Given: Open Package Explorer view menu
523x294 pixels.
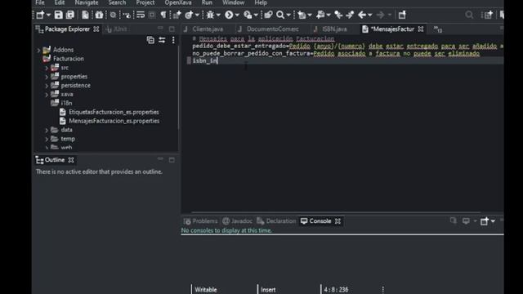Looking at the screenshot, I should click(x=173, y=40).
